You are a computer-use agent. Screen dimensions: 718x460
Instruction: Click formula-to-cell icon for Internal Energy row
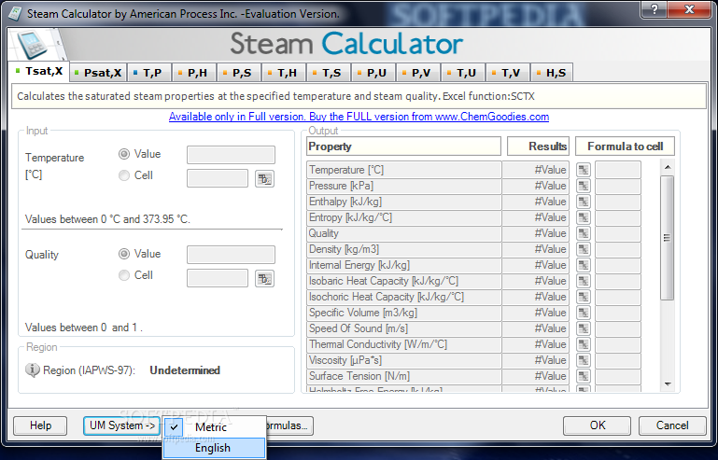pyautogui.click(x=584, y=265)
